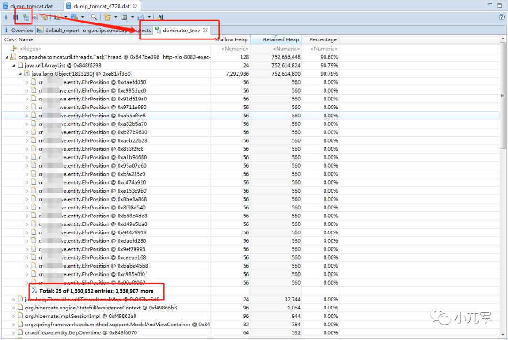Expand the StatefulPersistenceContext @ 0xf49866b8 row

14,308
